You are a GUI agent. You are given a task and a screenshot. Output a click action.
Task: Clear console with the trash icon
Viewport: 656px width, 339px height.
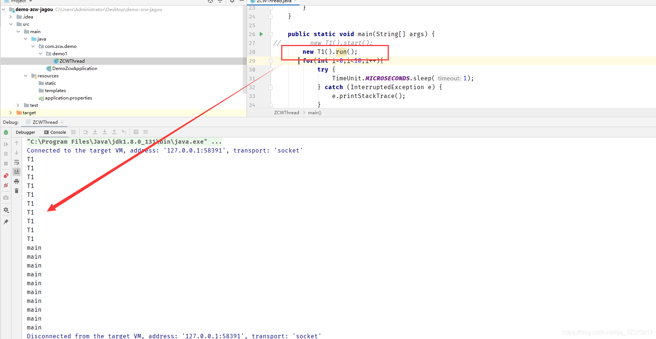(x=17, y=191)
